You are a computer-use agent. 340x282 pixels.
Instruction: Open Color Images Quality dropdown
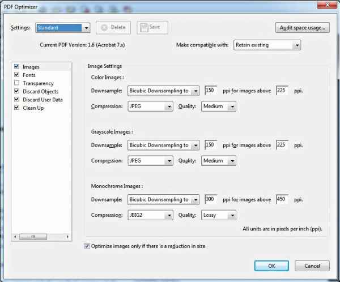click(x=219, y=106)
